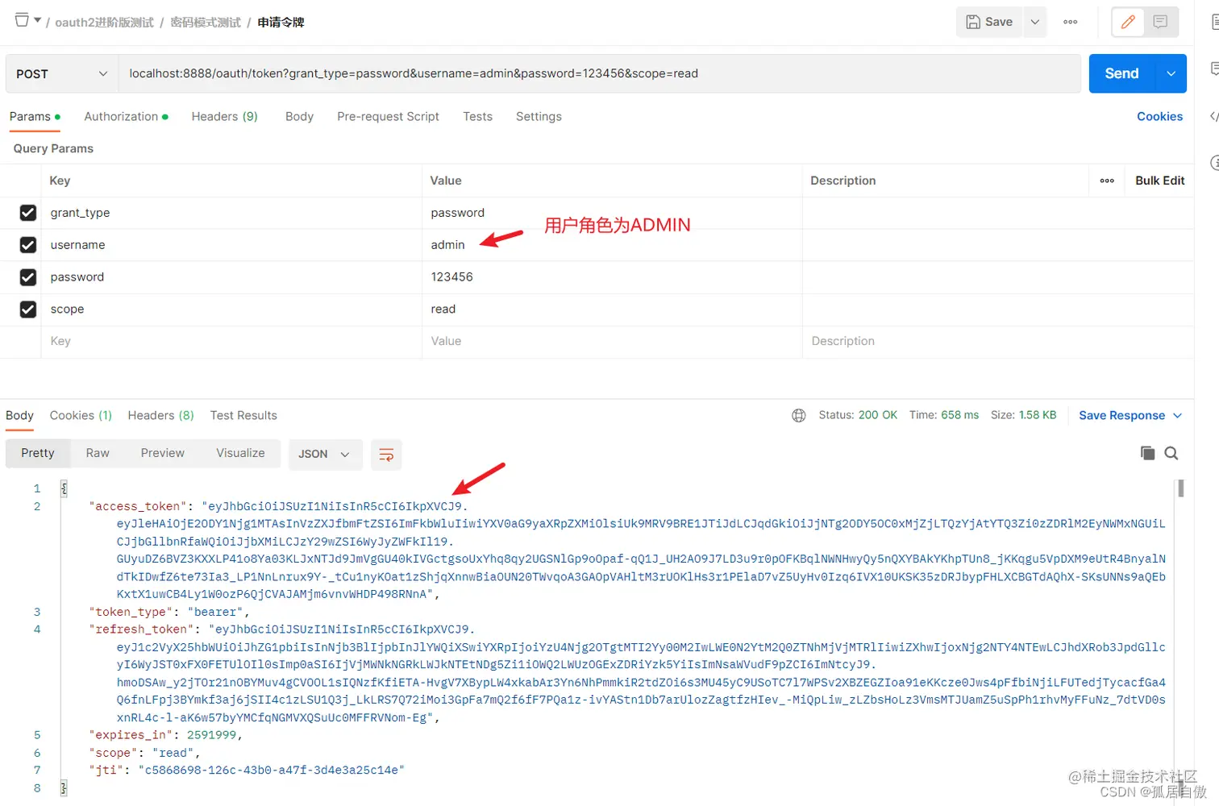Search the response with the magnifier icon

tap(1171, 453)
